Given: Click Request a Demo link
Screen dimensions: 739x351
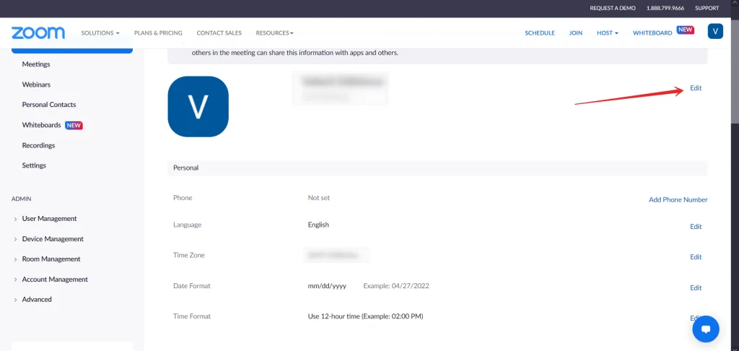Looking at the screenshot, I should point(613,9).
